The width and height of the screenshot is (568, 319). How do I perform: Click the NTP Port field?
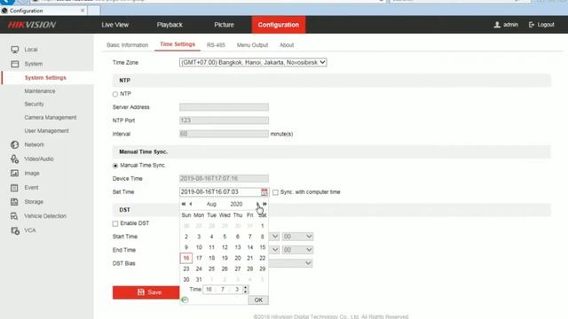(224, 121)
